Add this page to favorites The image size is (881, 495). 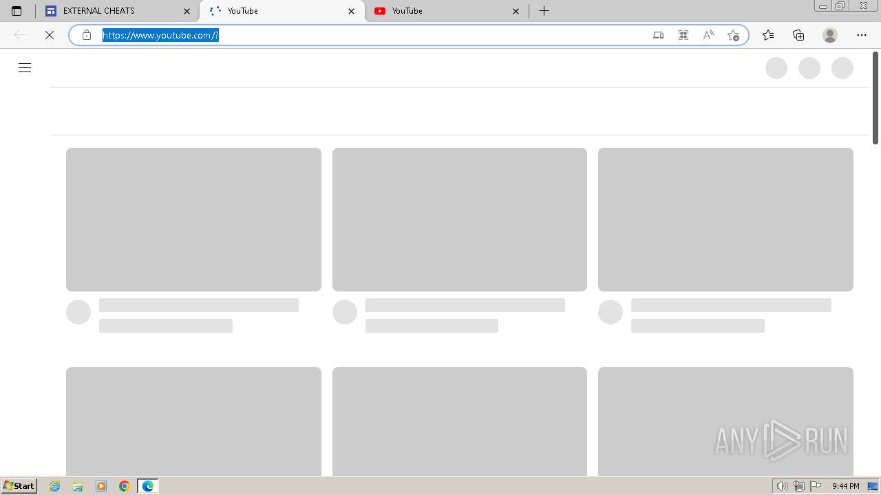[x=733, y=35]
